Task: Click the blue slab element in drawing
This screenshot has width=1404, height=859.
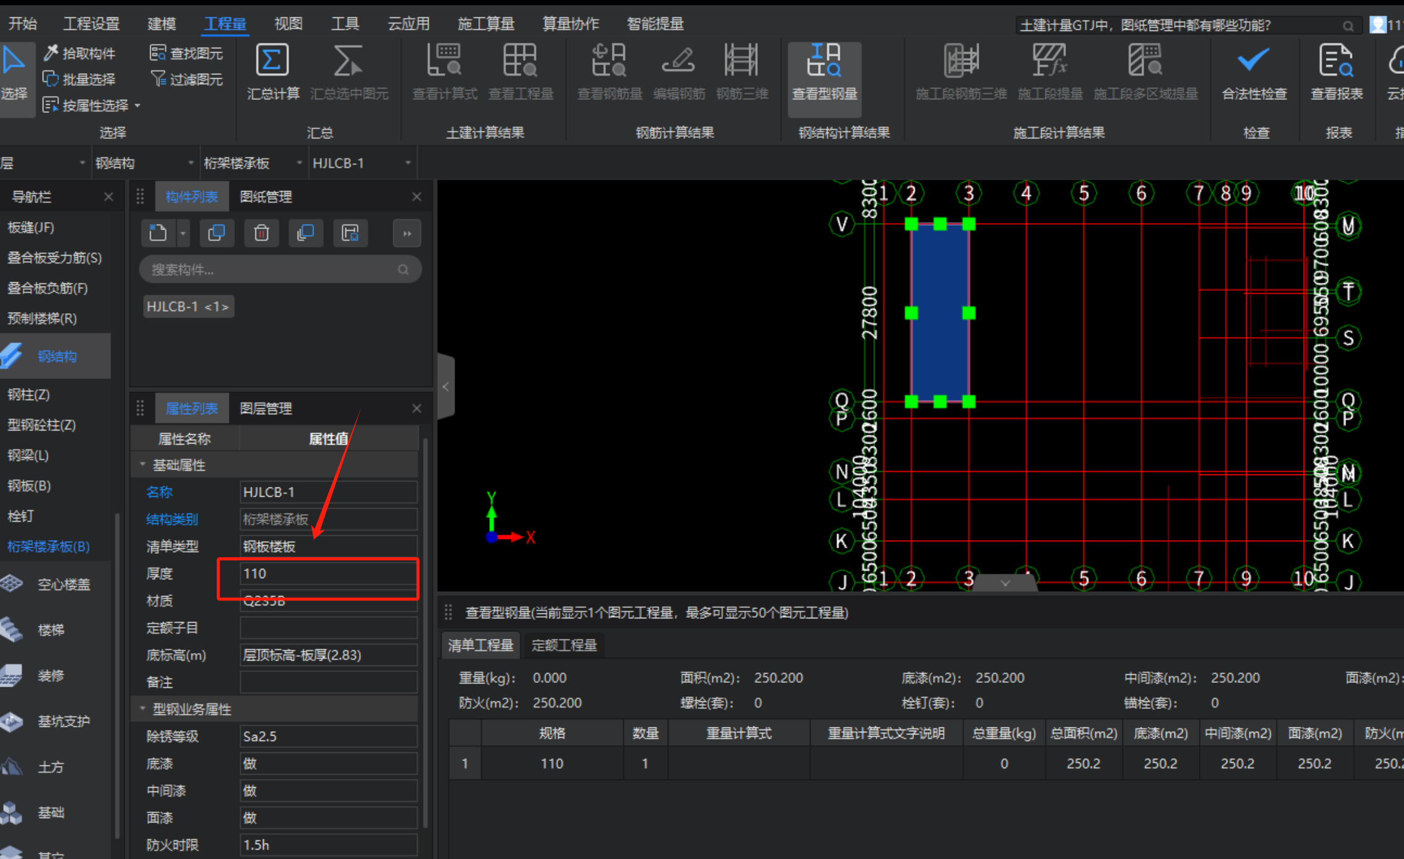Action: point(940,313)
